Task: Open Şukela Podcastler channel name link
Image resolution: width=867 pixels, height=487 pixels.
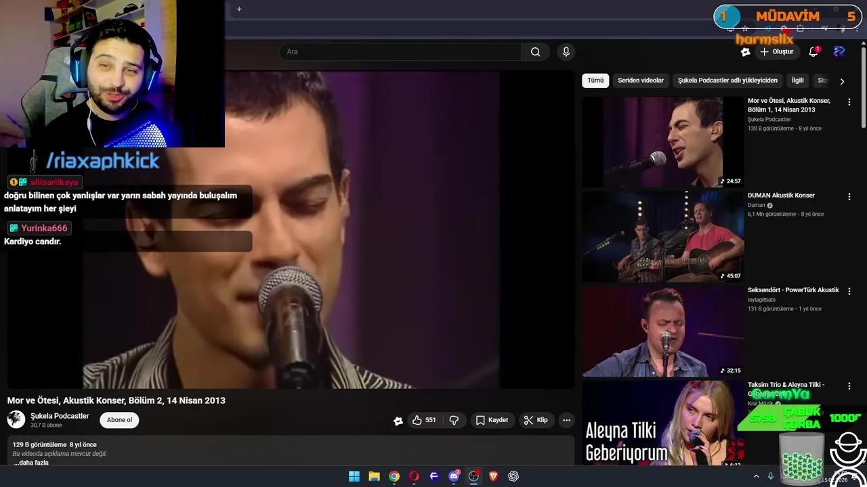Action: (60, 416)
